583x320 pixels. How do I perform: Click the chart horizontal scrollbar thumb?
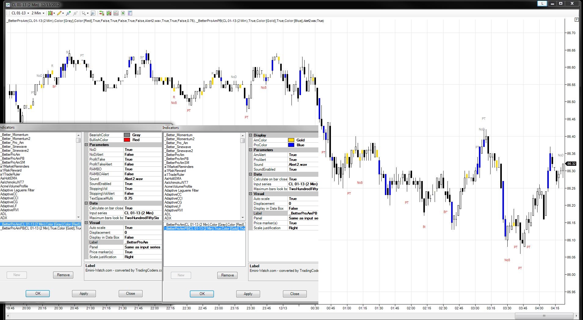pos(544,316)
